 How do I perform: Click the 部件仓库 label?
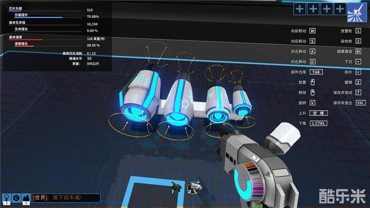(x=298, y=72)
